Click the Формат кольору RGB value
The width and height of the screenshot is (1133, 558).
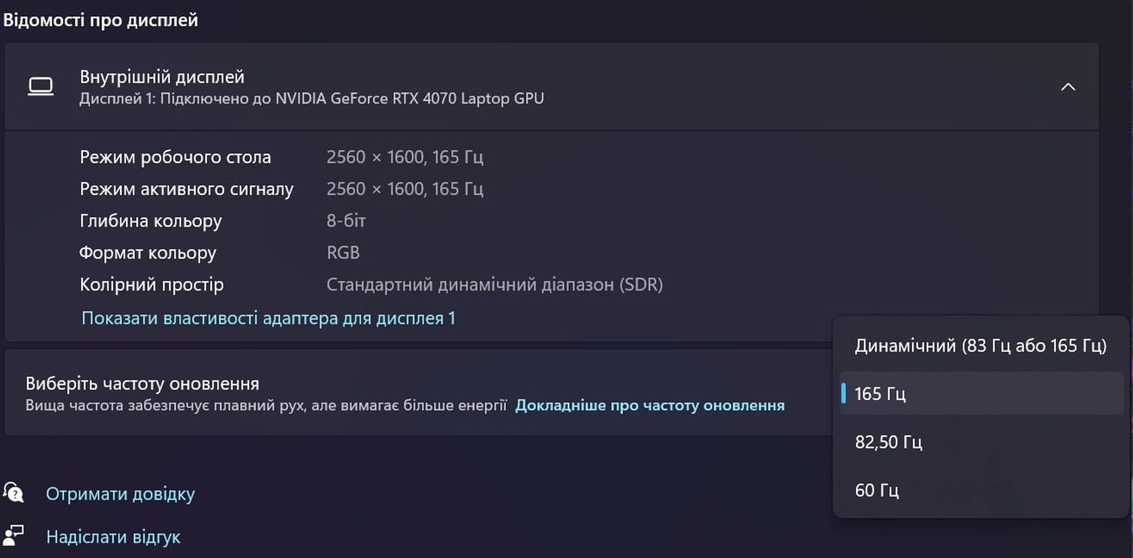pos(343,253)
